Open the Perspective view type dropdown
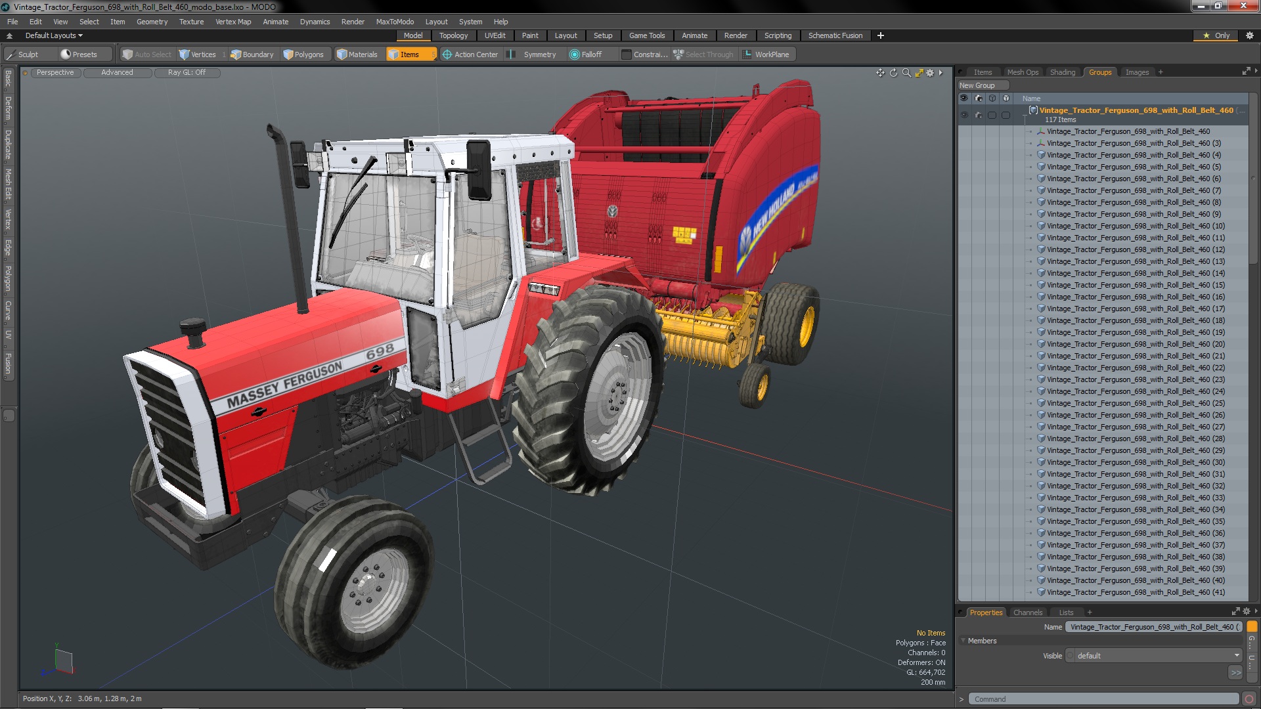The image size is (1261, 709). pos(55,73)
